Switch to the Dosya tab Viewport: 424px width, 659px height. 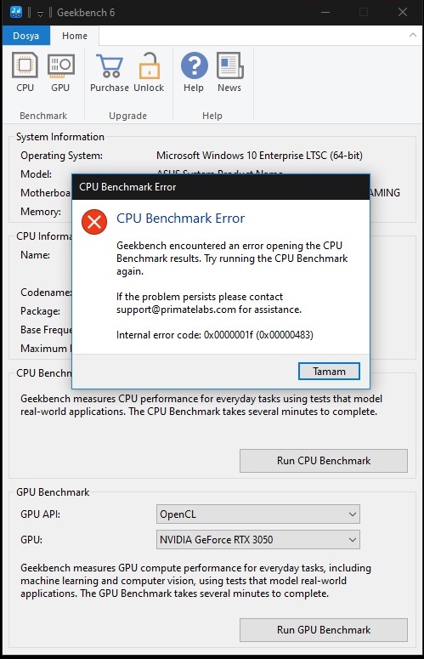click(26, 36)
